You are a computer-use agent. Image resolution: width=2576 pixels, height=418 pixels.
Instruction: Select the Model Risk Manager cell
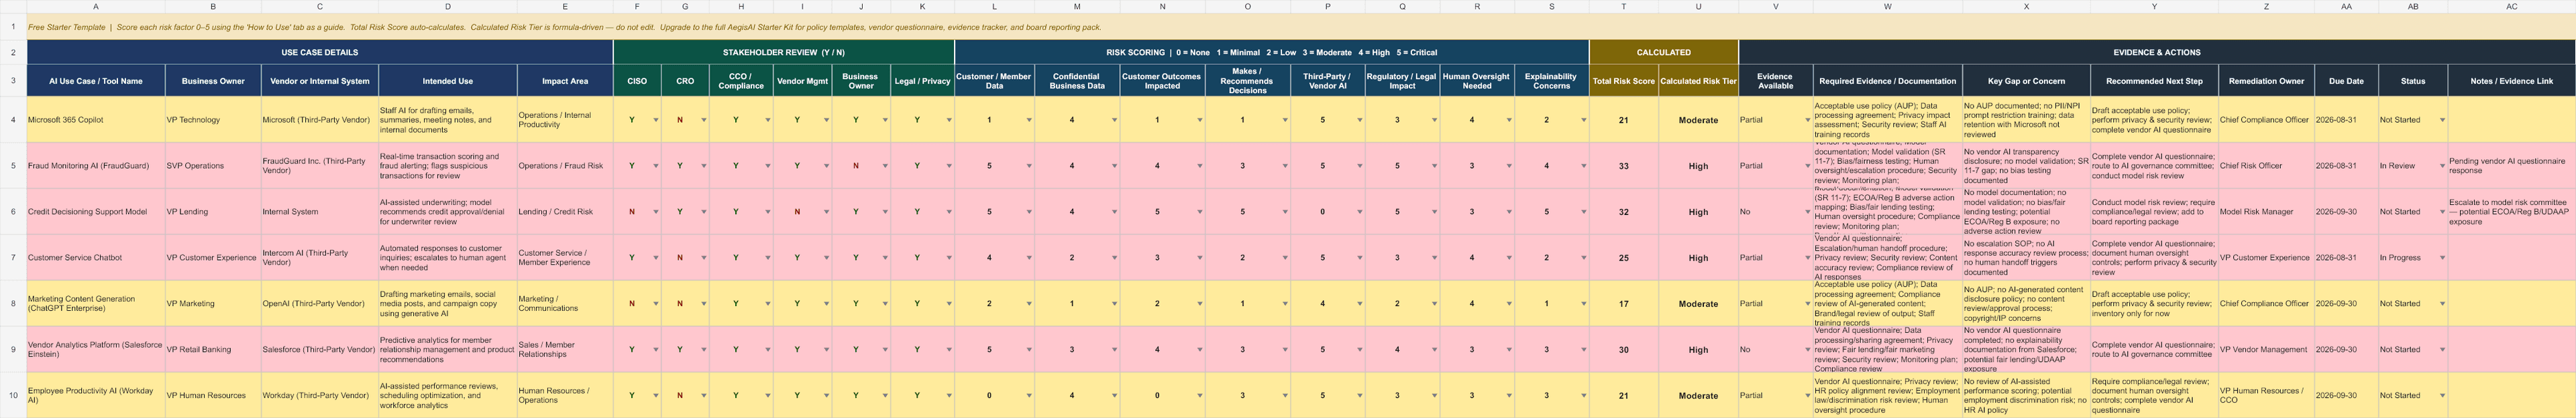[x=2266, y=212]
